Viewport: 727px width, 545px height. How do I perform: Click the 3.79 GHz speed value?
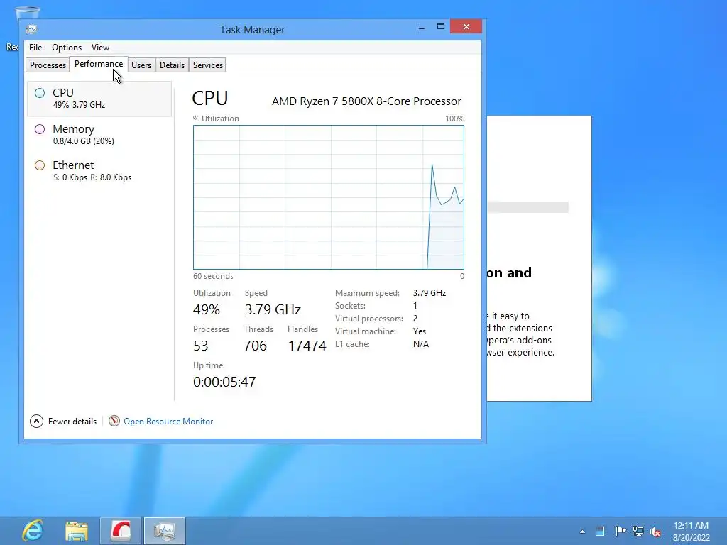tap(273, 309)
